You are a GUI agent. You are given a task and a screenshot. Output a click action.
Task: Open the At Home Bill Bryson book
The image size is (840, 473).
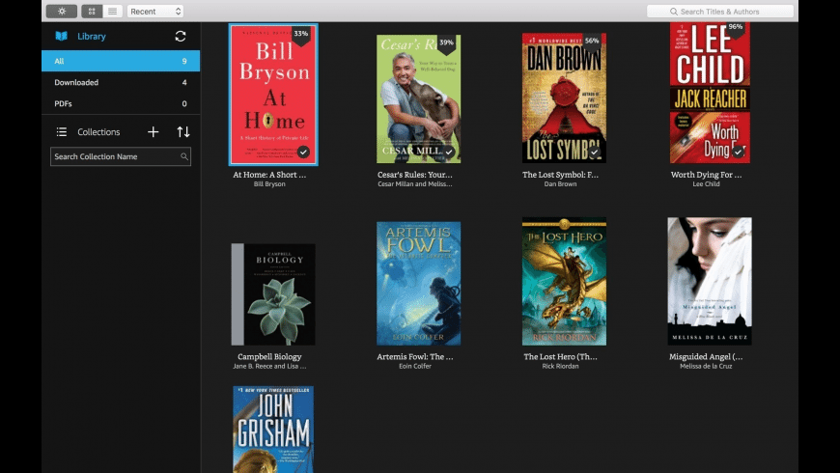(273, 95)
